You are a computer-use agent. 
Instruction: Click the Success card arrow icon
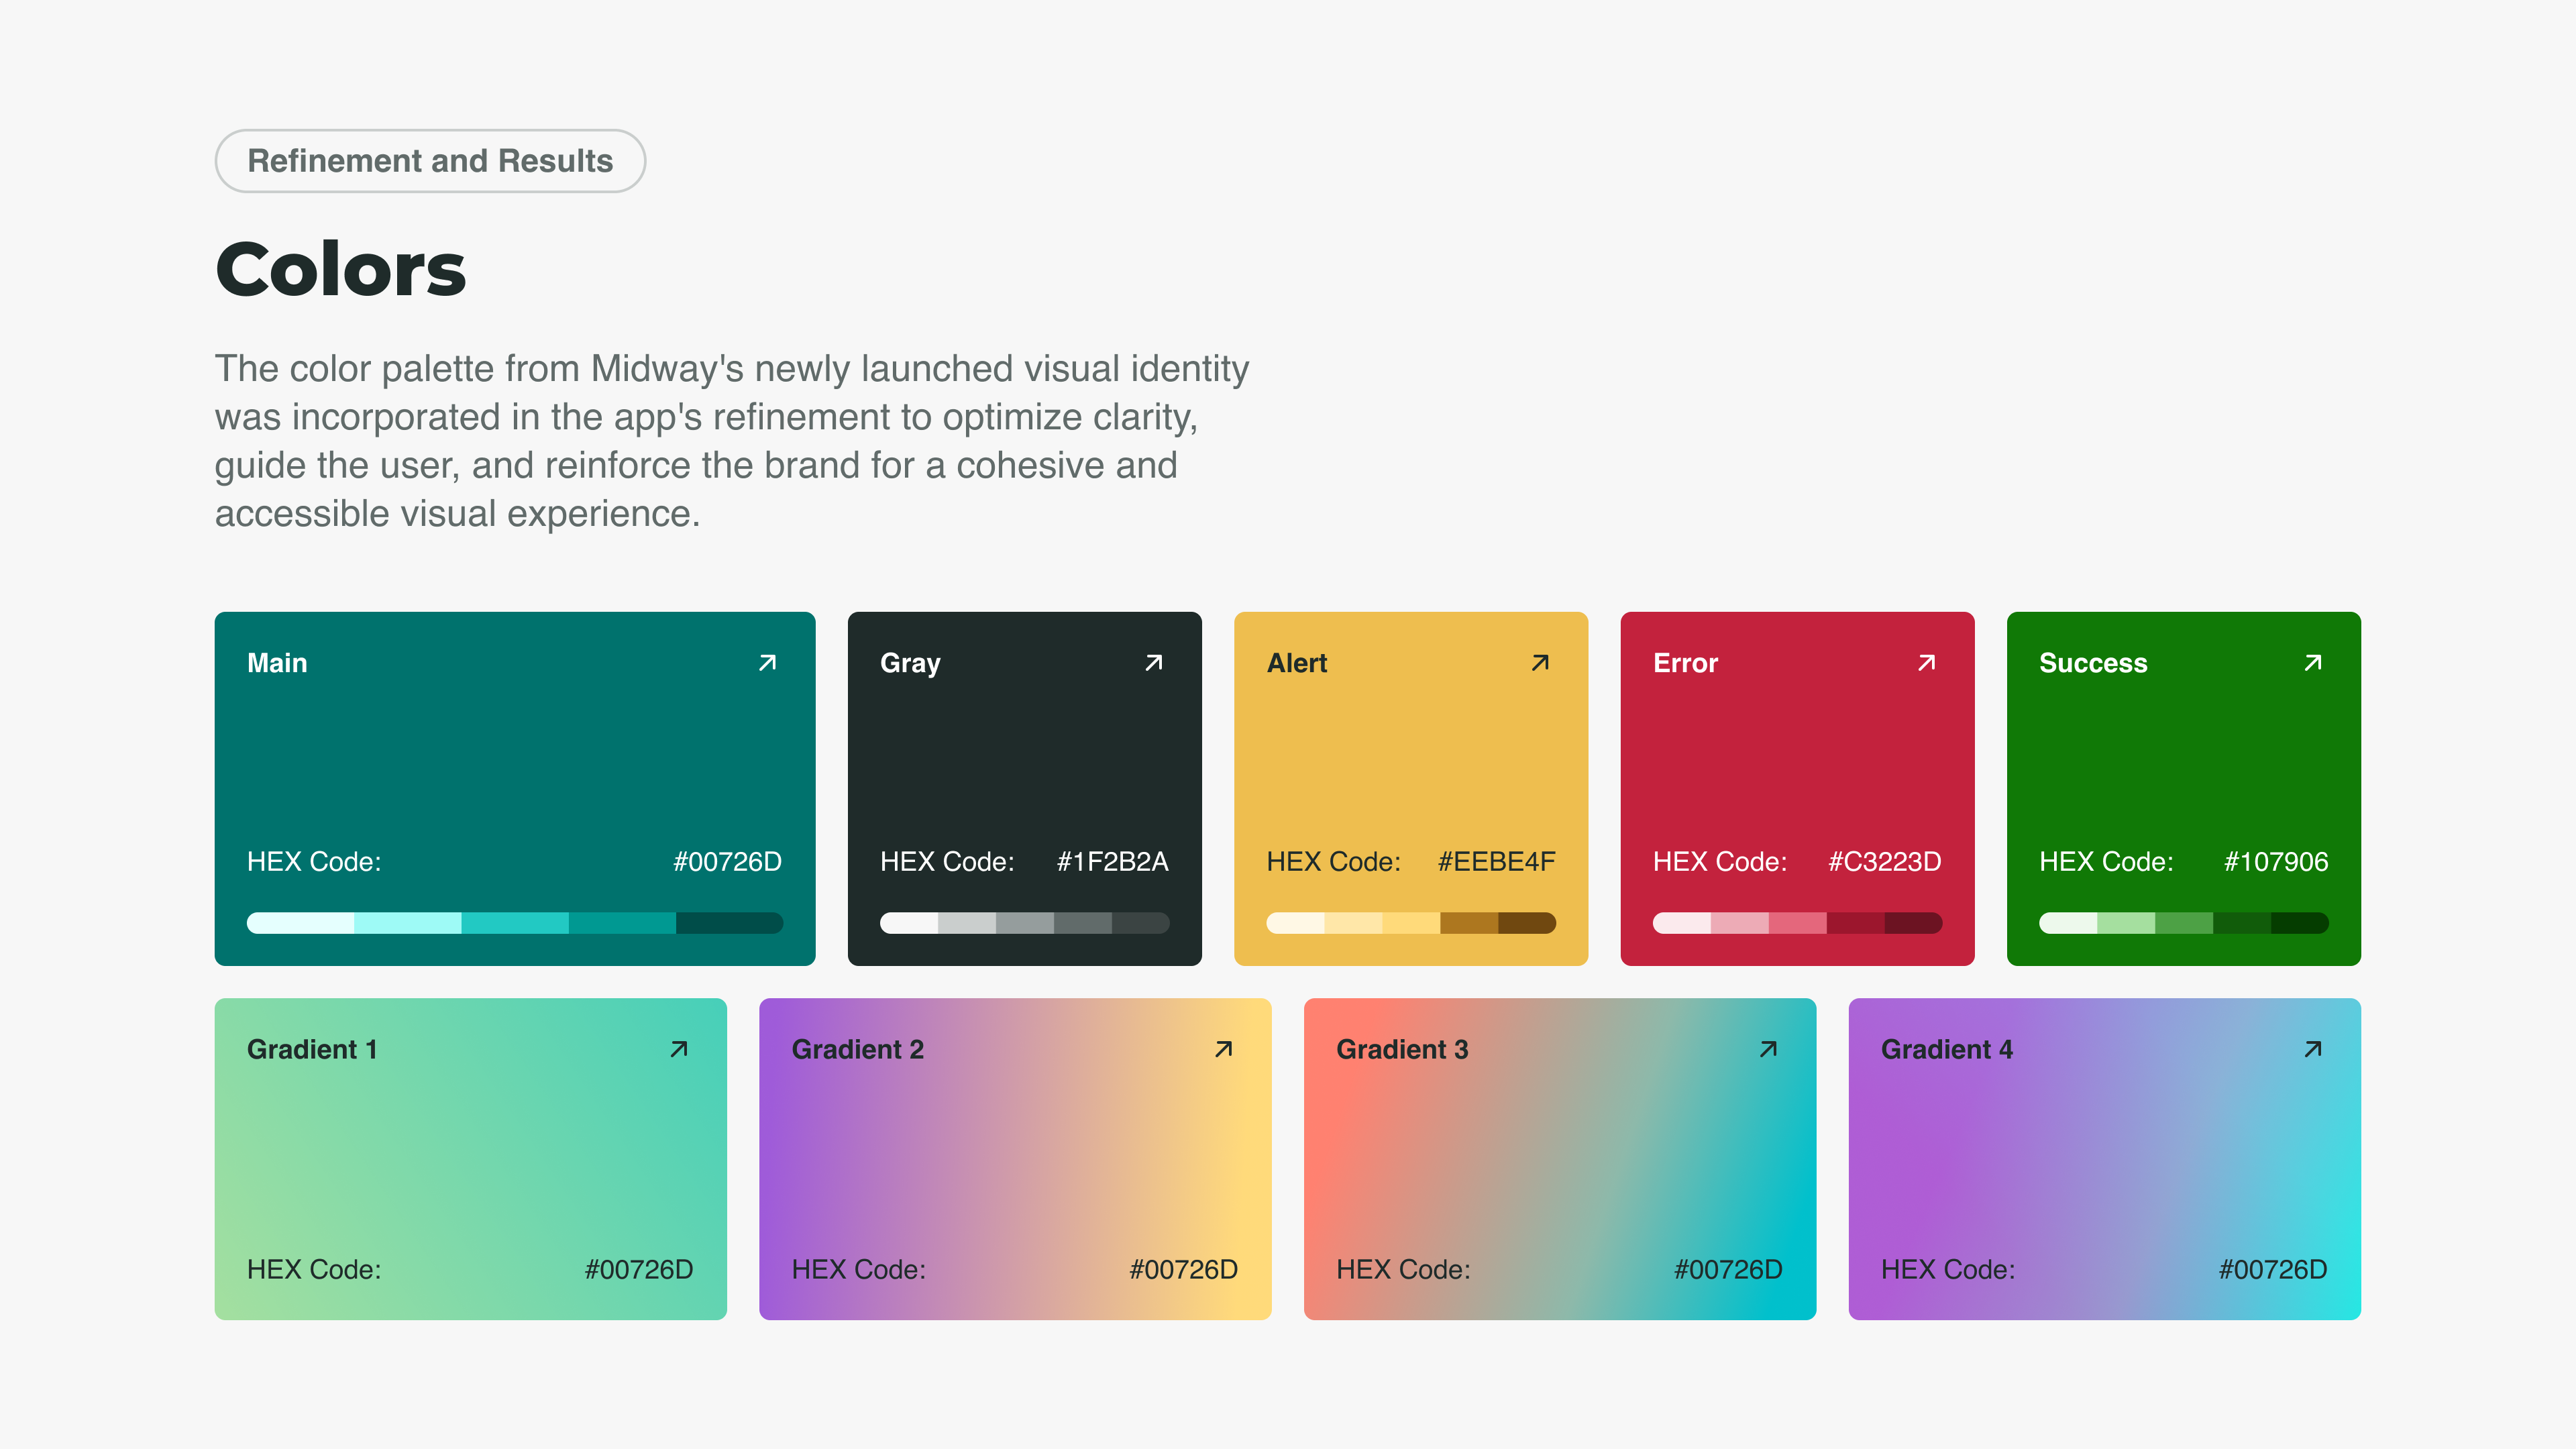[x=2312, y=663]
